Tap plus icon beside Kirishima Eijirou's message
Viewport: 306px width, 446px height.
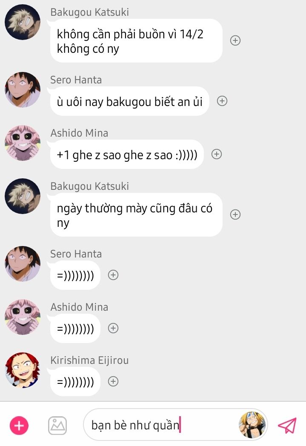tap(113, 381)
